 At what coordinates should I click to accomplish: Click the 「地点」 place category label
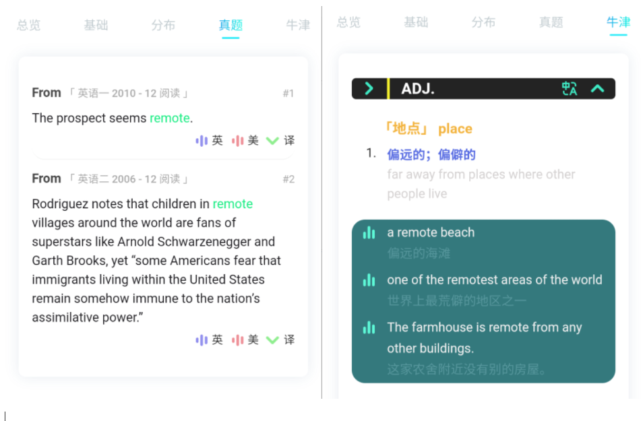click(x=428, y=129)
